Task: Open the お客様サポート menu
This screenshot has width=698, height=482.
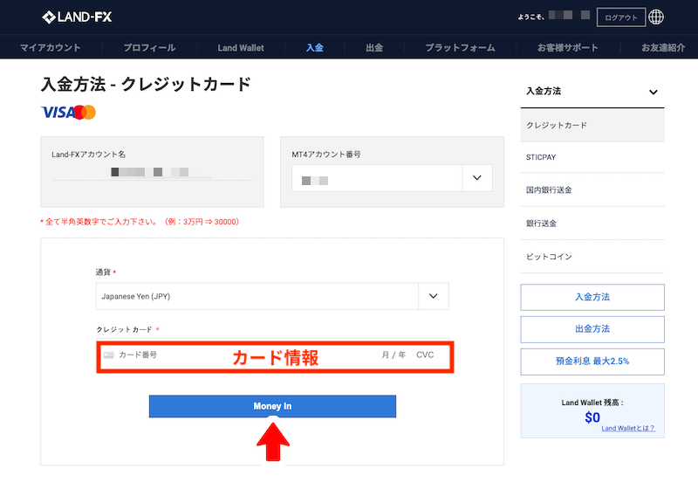Action: point(568,48)
